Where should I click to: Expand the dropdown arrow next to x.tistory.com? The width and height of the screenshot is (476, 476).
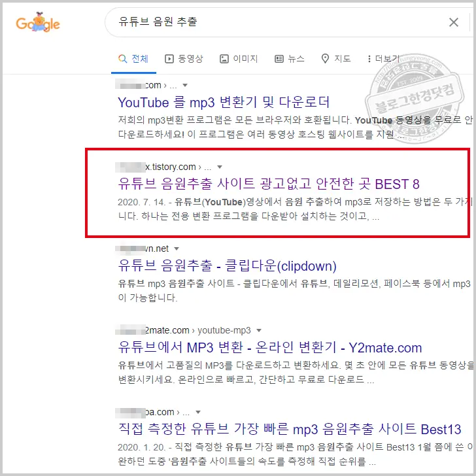(220, 167)
